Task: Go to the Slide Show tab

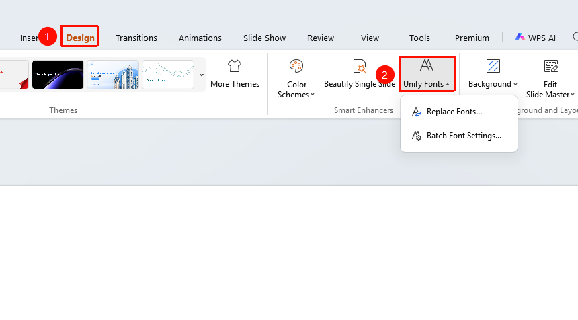Action: point(264,38)
